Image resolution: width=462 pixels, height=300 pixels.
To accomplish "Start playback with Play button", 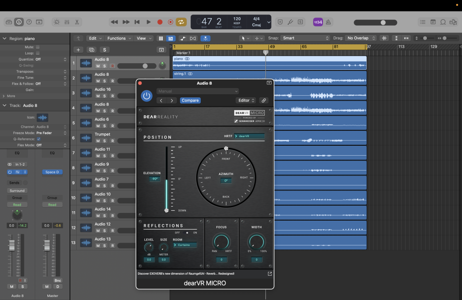I will (x=148, y=22).
